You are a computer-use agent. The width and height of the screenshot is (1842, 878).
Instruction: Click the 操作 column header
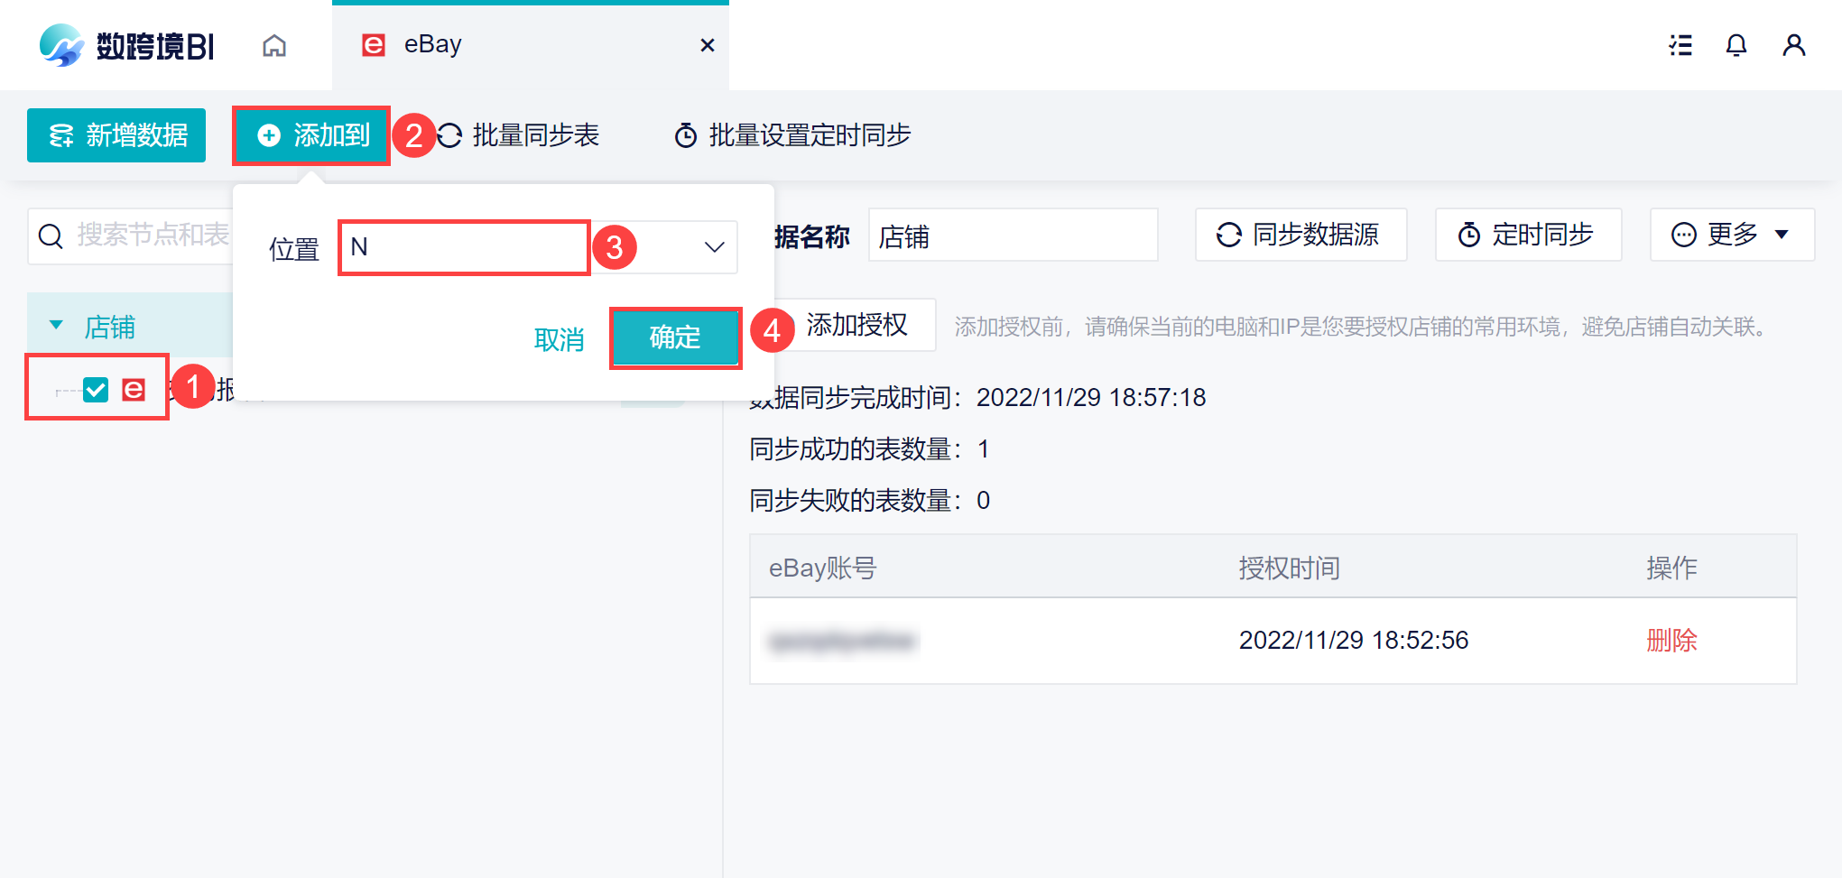pyautogui.click(x=1671, y=568)
